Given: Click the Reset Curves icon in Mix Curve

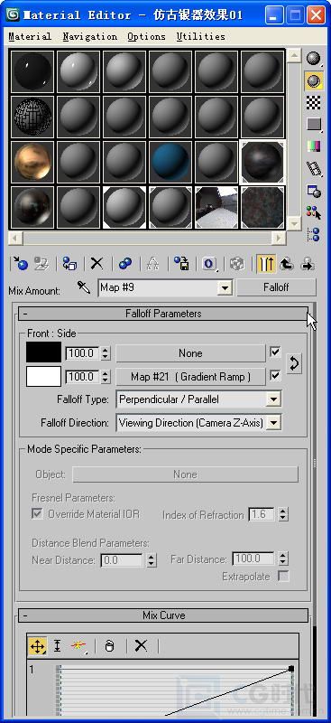Looking at the screenshot, I should pyautogui.click(x=109, y=646).
